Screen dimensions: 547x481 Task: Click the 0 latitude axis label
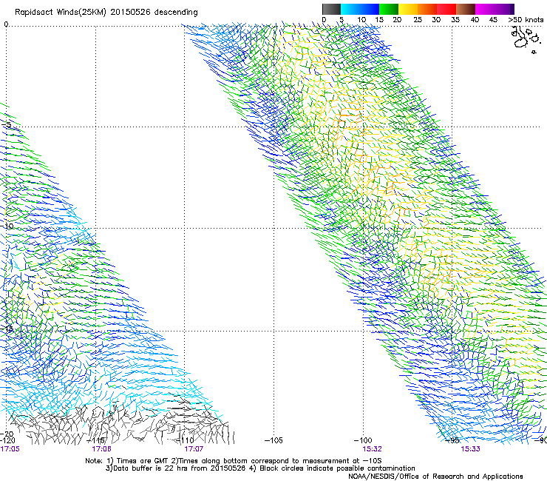(x=6, y=24)
